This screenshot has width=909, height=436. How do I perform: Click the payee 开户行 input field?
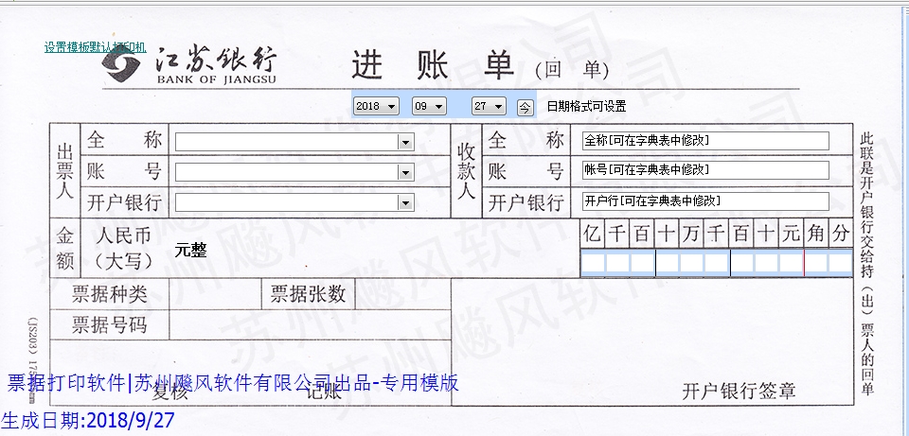[x=704, y=201]
